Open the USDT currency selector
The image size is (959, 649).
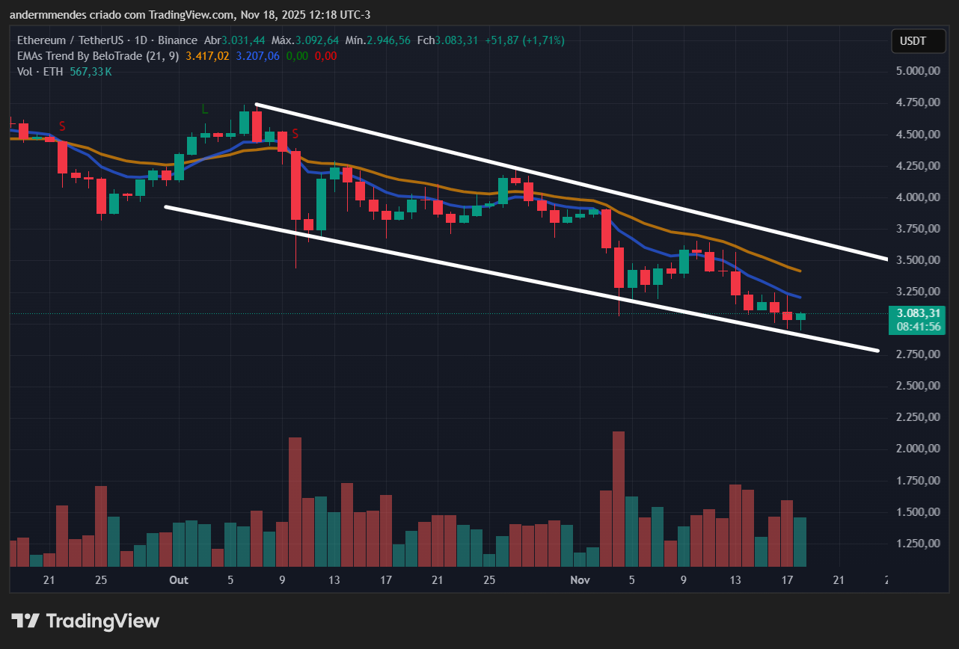coord(919,41)
